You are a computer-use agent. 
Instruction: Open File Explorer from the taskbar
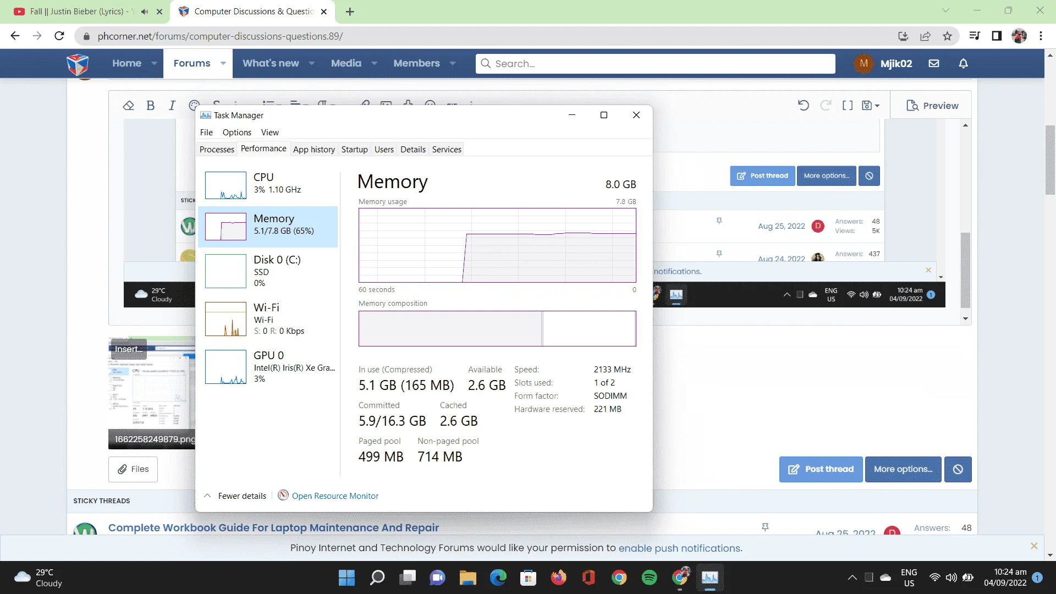click(x=468, y=577)
